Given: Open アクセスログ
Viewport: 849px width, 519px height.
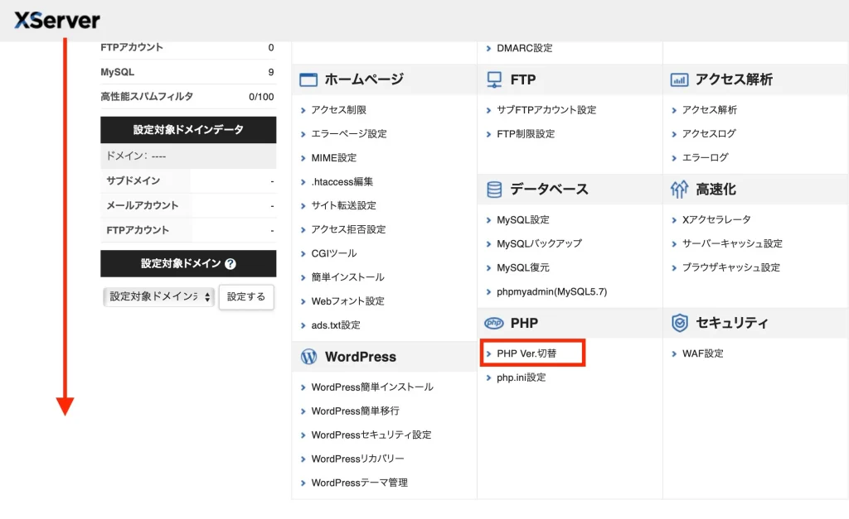Looking at the screenshot, I should 709,133.
